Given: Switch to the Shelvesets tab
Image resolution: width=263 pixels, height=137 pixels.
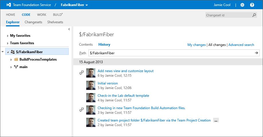Looking at the screenshot, I should [55, 22].
